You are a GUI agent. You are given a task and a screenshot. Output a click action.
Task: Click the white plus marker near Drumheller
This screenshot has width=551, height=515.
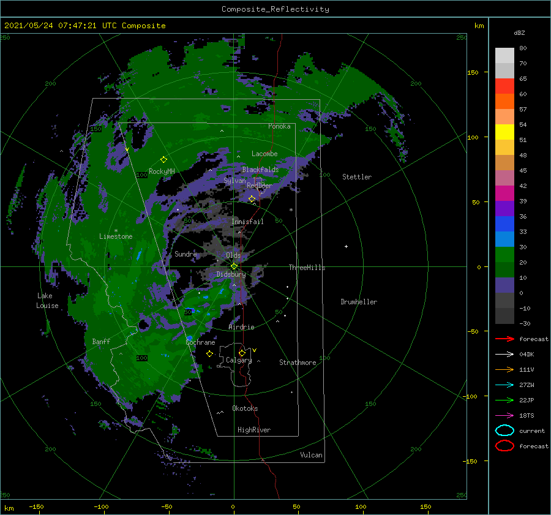pyautogui.click(x=346, y=246)
